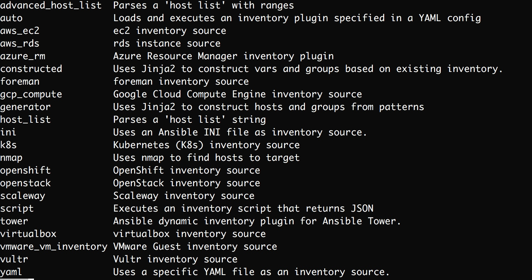The height and width of the screenshot is (280, 532).
Task: Click the yaml plugin name
Action: click(x=11, y=272)
